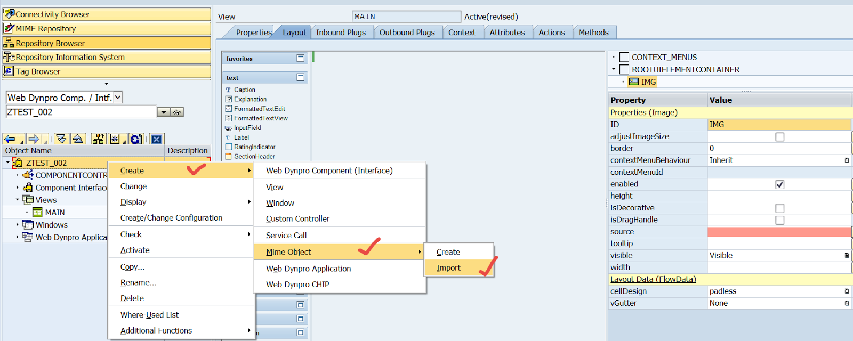The width and height of the screenshot is (853, 341).
Task: Collapse the ROOTUIELEMENTCONTAINER node
Action: coord(614,69)
